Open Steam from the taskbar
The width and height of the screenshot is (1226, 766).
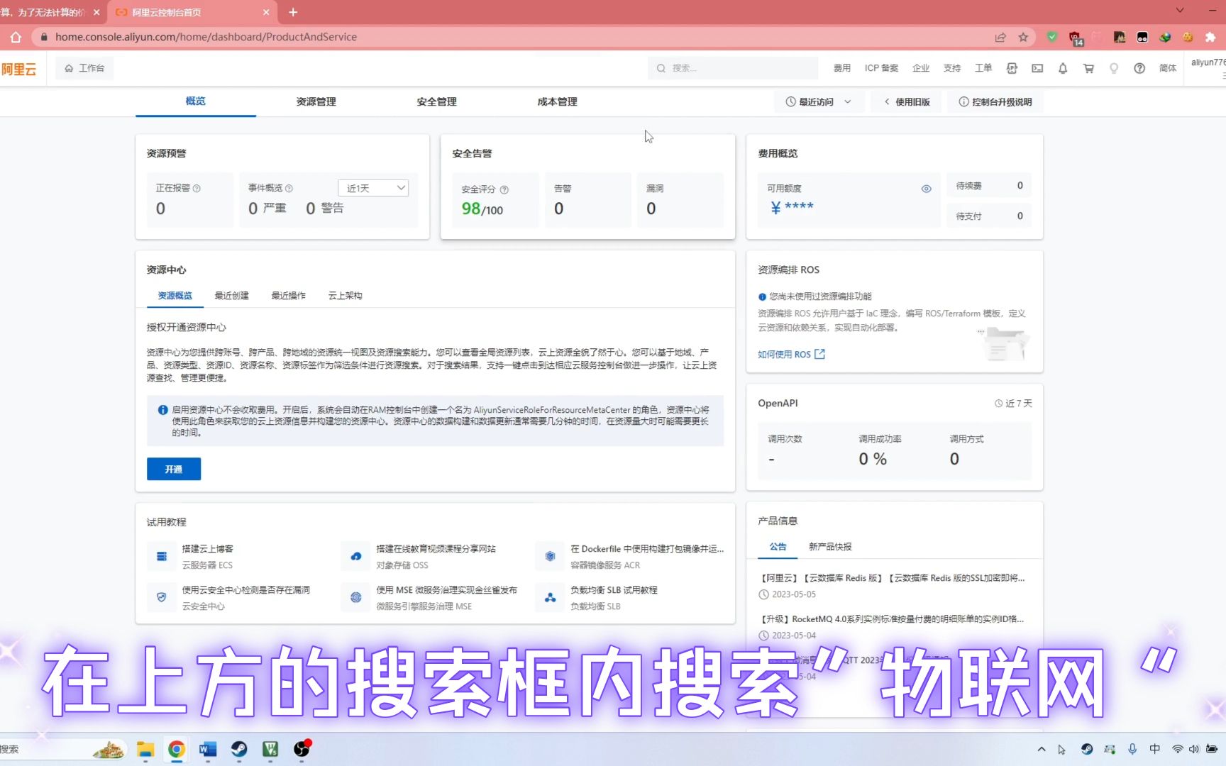tap(239, 749)
